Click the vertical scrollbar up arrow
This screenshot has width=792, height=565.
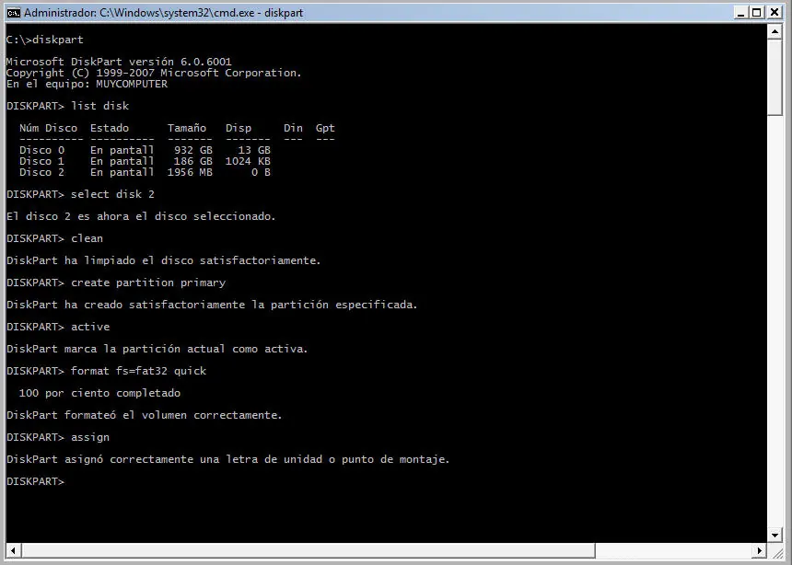[775, 31]
